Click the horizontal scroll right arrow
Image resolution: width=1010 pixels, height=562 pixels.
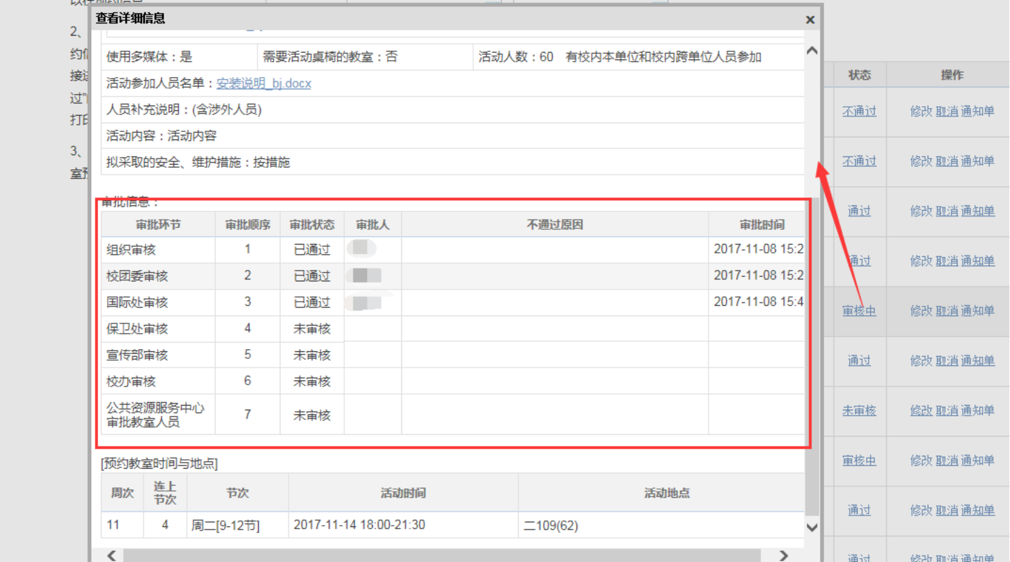click(x=783, y=555)
